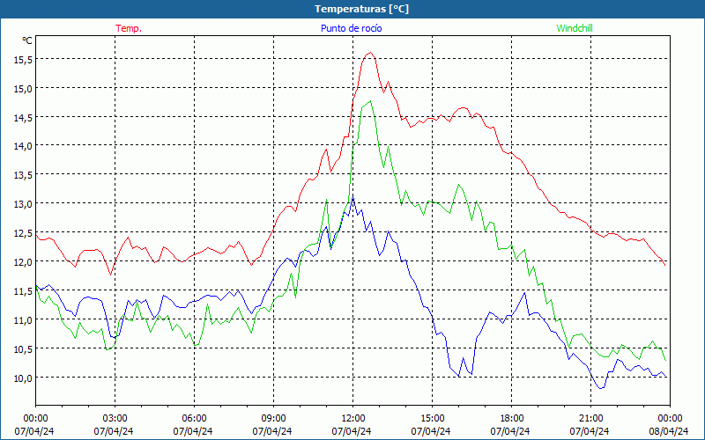
Task: Click the 09:00 time axis label
Action: [x=273, y=418]
